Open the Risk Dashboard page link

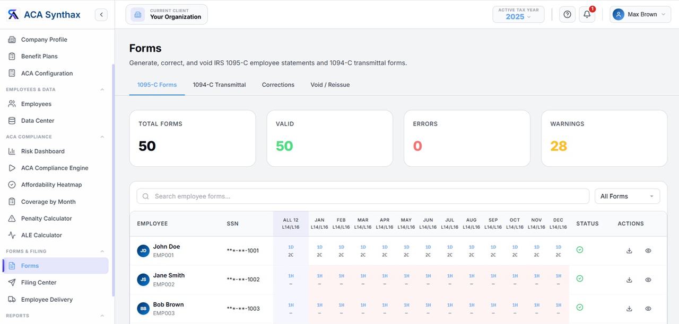click(x=56, y=151)
